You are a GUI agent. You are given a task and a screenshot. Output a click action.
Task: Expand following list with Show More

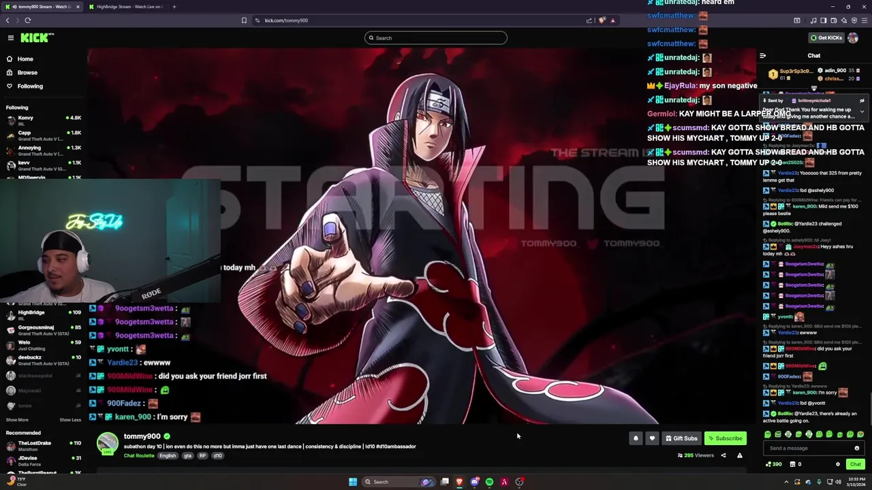point(17,420)
